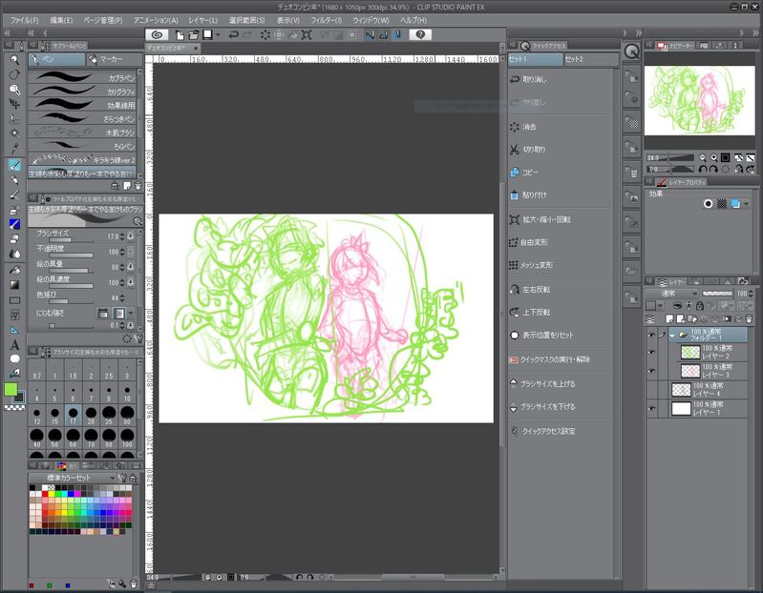
Task: Click the New Raster Layer icon
Action: pos(669,319)
